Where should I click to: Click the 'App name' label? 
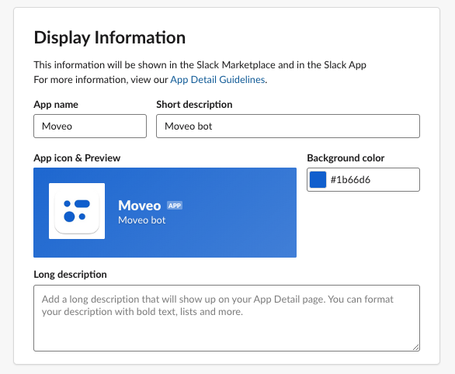pos(56,105)
